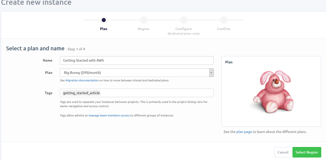Select the Plan step label
The height and width of the screenshot is (160, 326).
tap(103, 29)
